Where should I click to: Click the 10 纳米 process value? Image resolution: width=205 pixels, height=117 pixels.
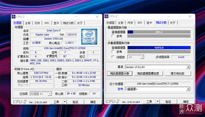pyautogui.click(x=36, y=43)
